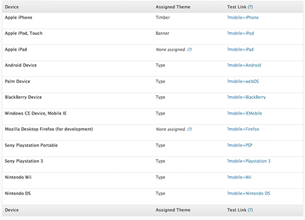Open the ?mobile=Wii test link
305x220 pixels.
click(239, 177)
